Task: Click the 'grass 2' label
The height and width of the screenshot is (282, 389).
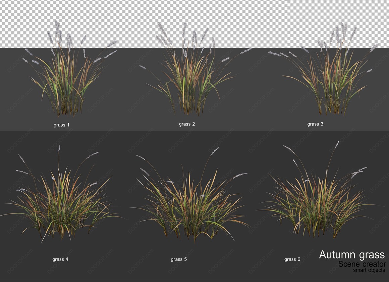Action: 187,124
